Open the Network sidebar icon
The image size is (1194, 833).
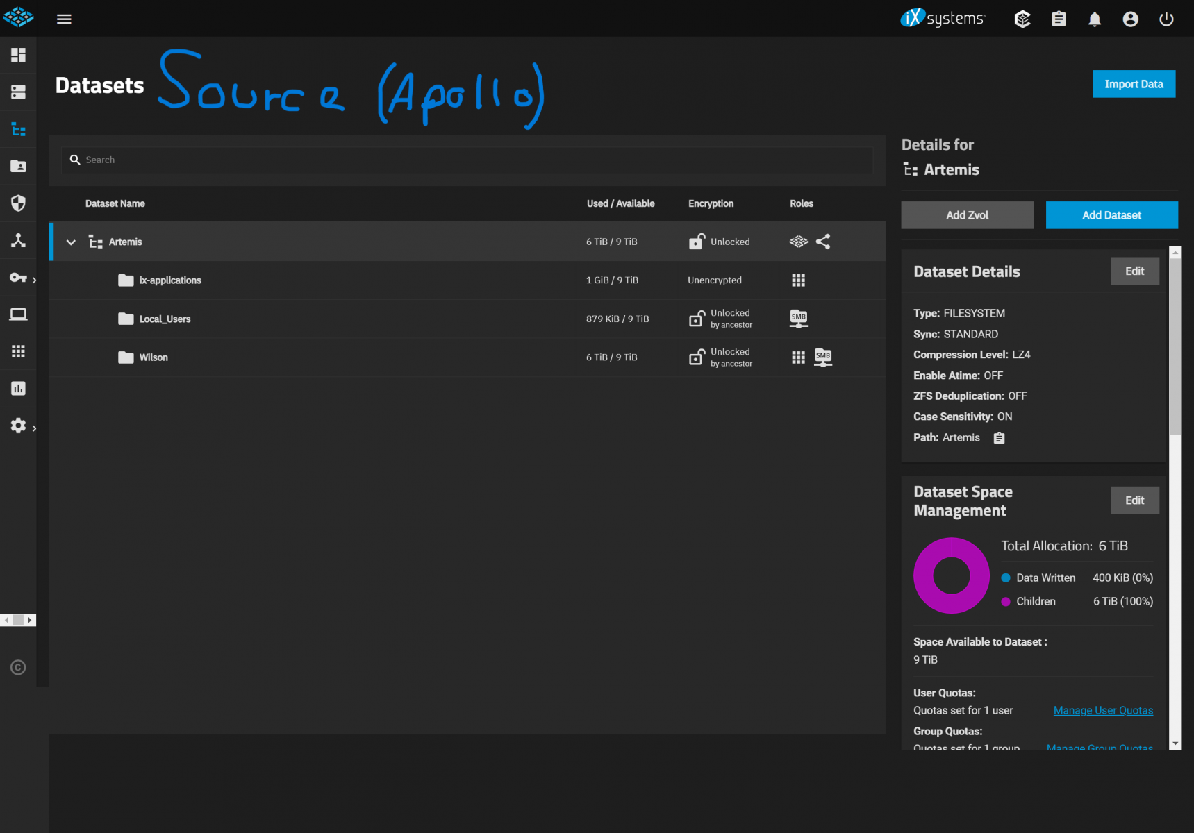(x=18, y=240)
